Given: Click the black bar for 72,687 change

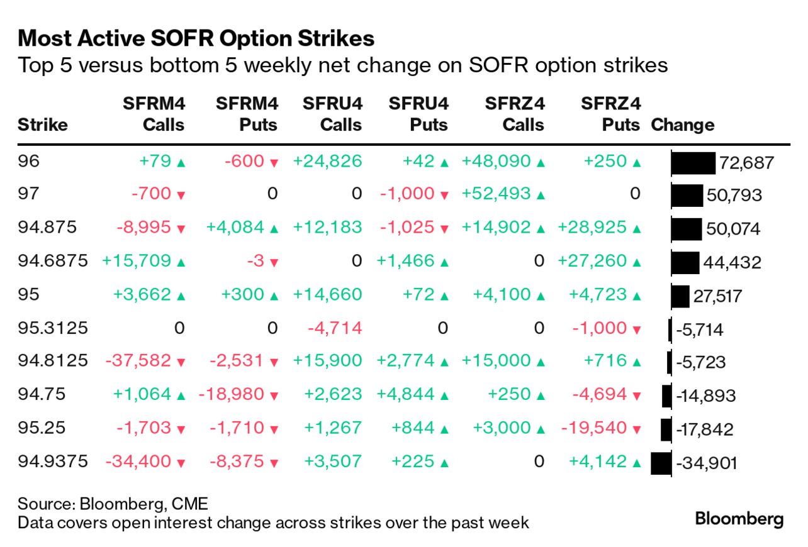Looking at the screenshot, I should (x=693, y=163).
